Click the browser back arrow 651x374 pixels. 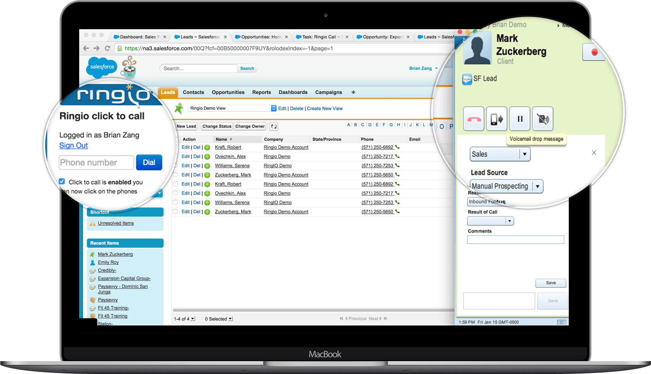pyautogui.click(x=86, y=48)
